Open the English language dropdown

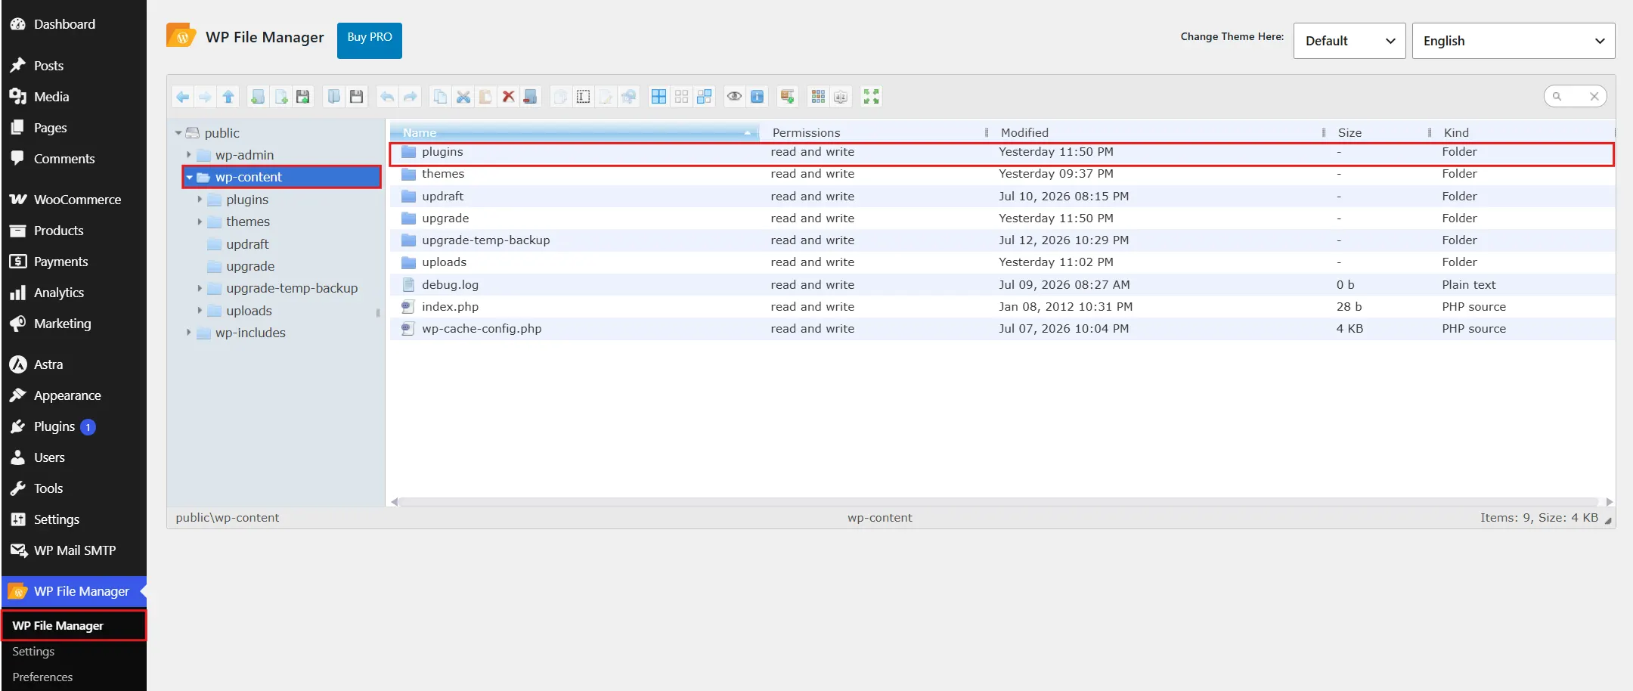coord(1514,41)
